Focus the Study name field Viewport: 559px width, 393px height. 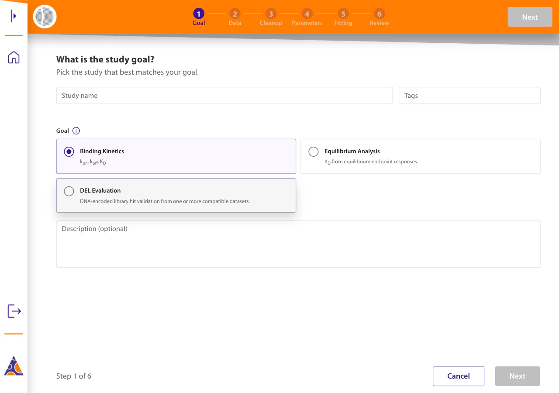(x=224, y=96)
